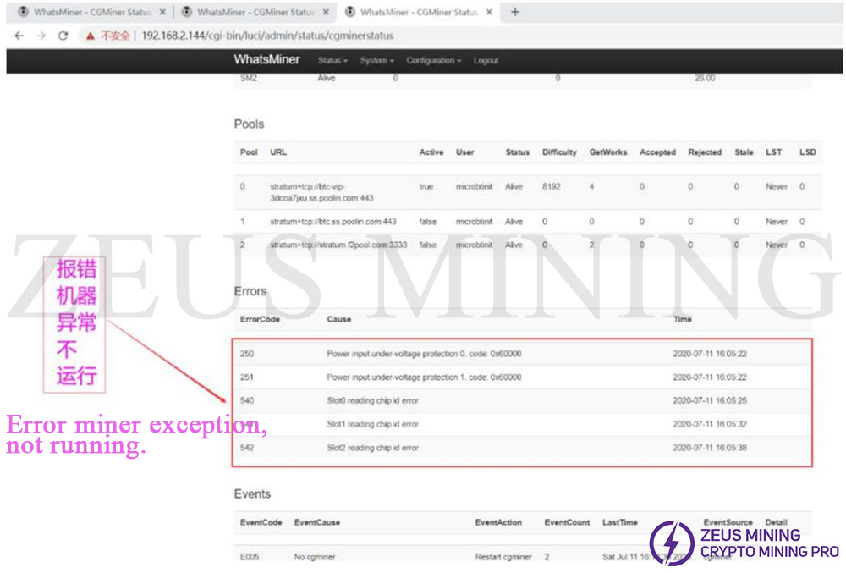This screenshot has width=846, height=573.
Task: Click the red not-secure warning icon
Action: click(91, 36)
